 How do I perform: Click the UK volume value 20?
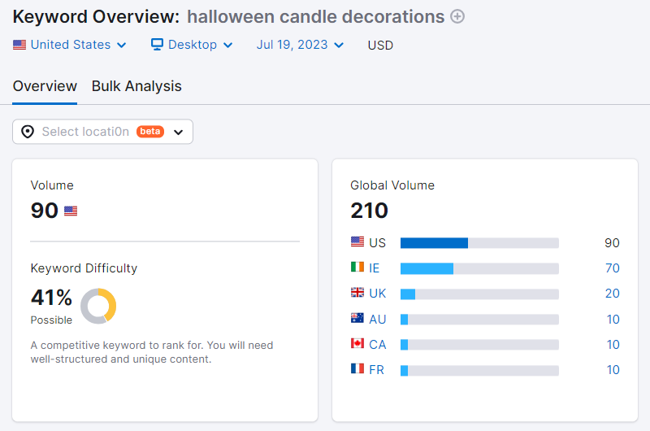pos(612,294)
